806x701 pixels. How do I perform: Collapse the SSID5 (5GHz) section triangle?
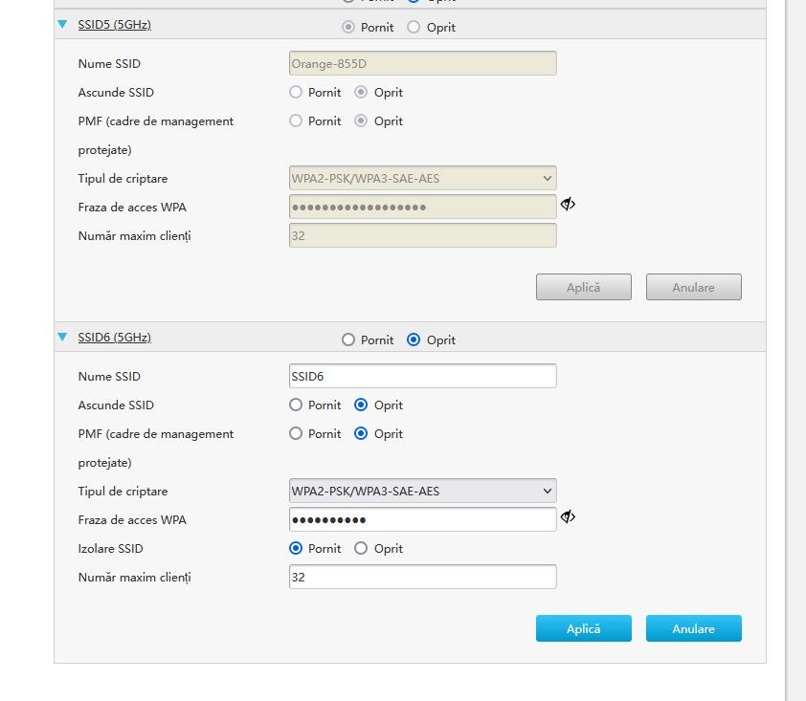pos(62,26)
